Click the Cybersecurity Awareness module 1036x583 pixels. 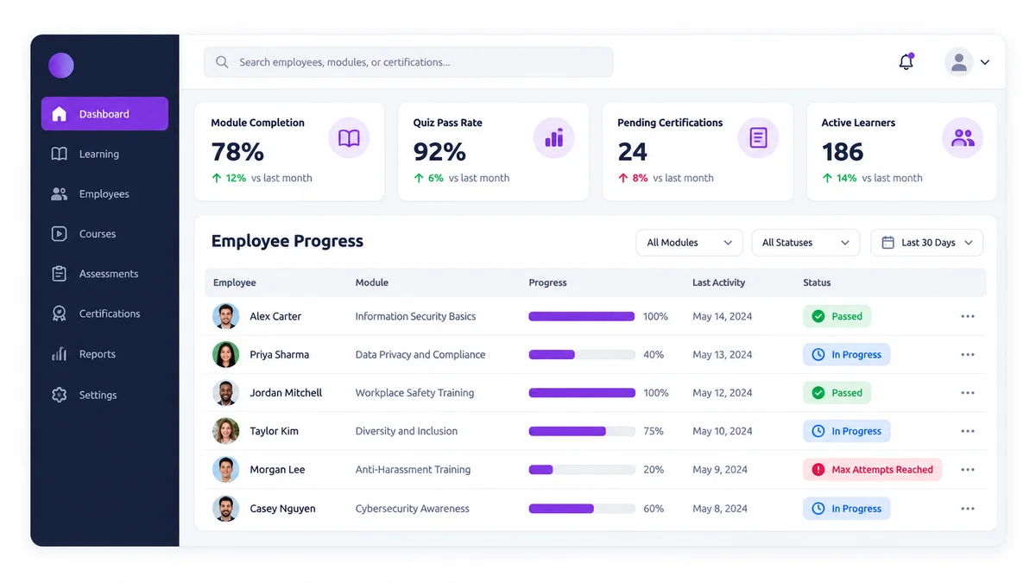tap(413, 509)
